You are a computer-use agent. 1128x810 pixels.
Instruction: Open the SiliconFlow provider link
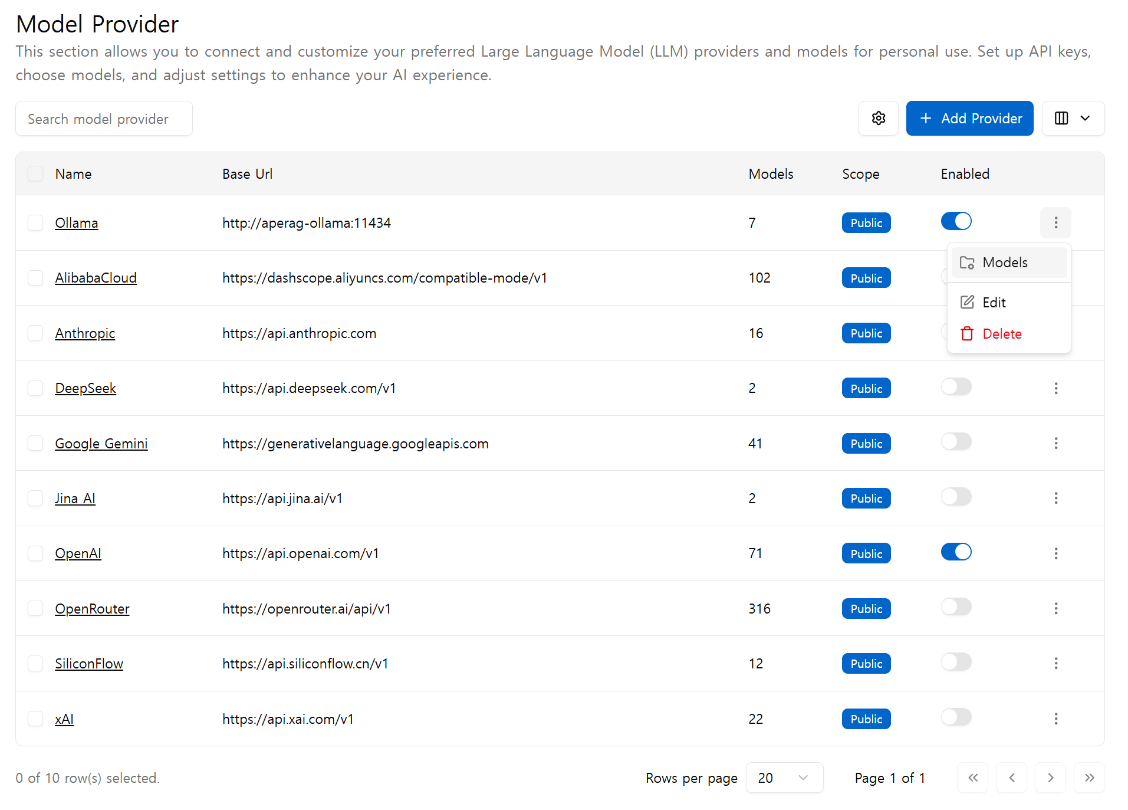(89, 664)
